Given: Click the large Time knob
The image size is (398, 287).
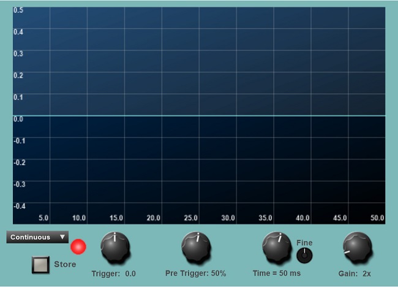Looking at the screenshot, I should tap(277, 247).
